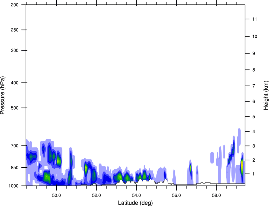Click the 58.0 latitude tick label

(216, 196)
